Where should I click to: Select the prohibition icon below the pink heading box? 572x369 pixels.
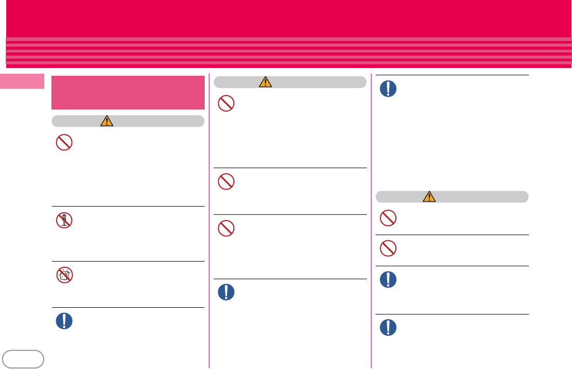point(64,142)
